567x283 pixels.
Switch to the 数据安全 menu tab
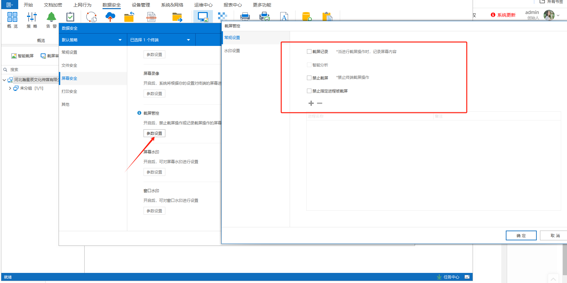[x=112, y=5]
